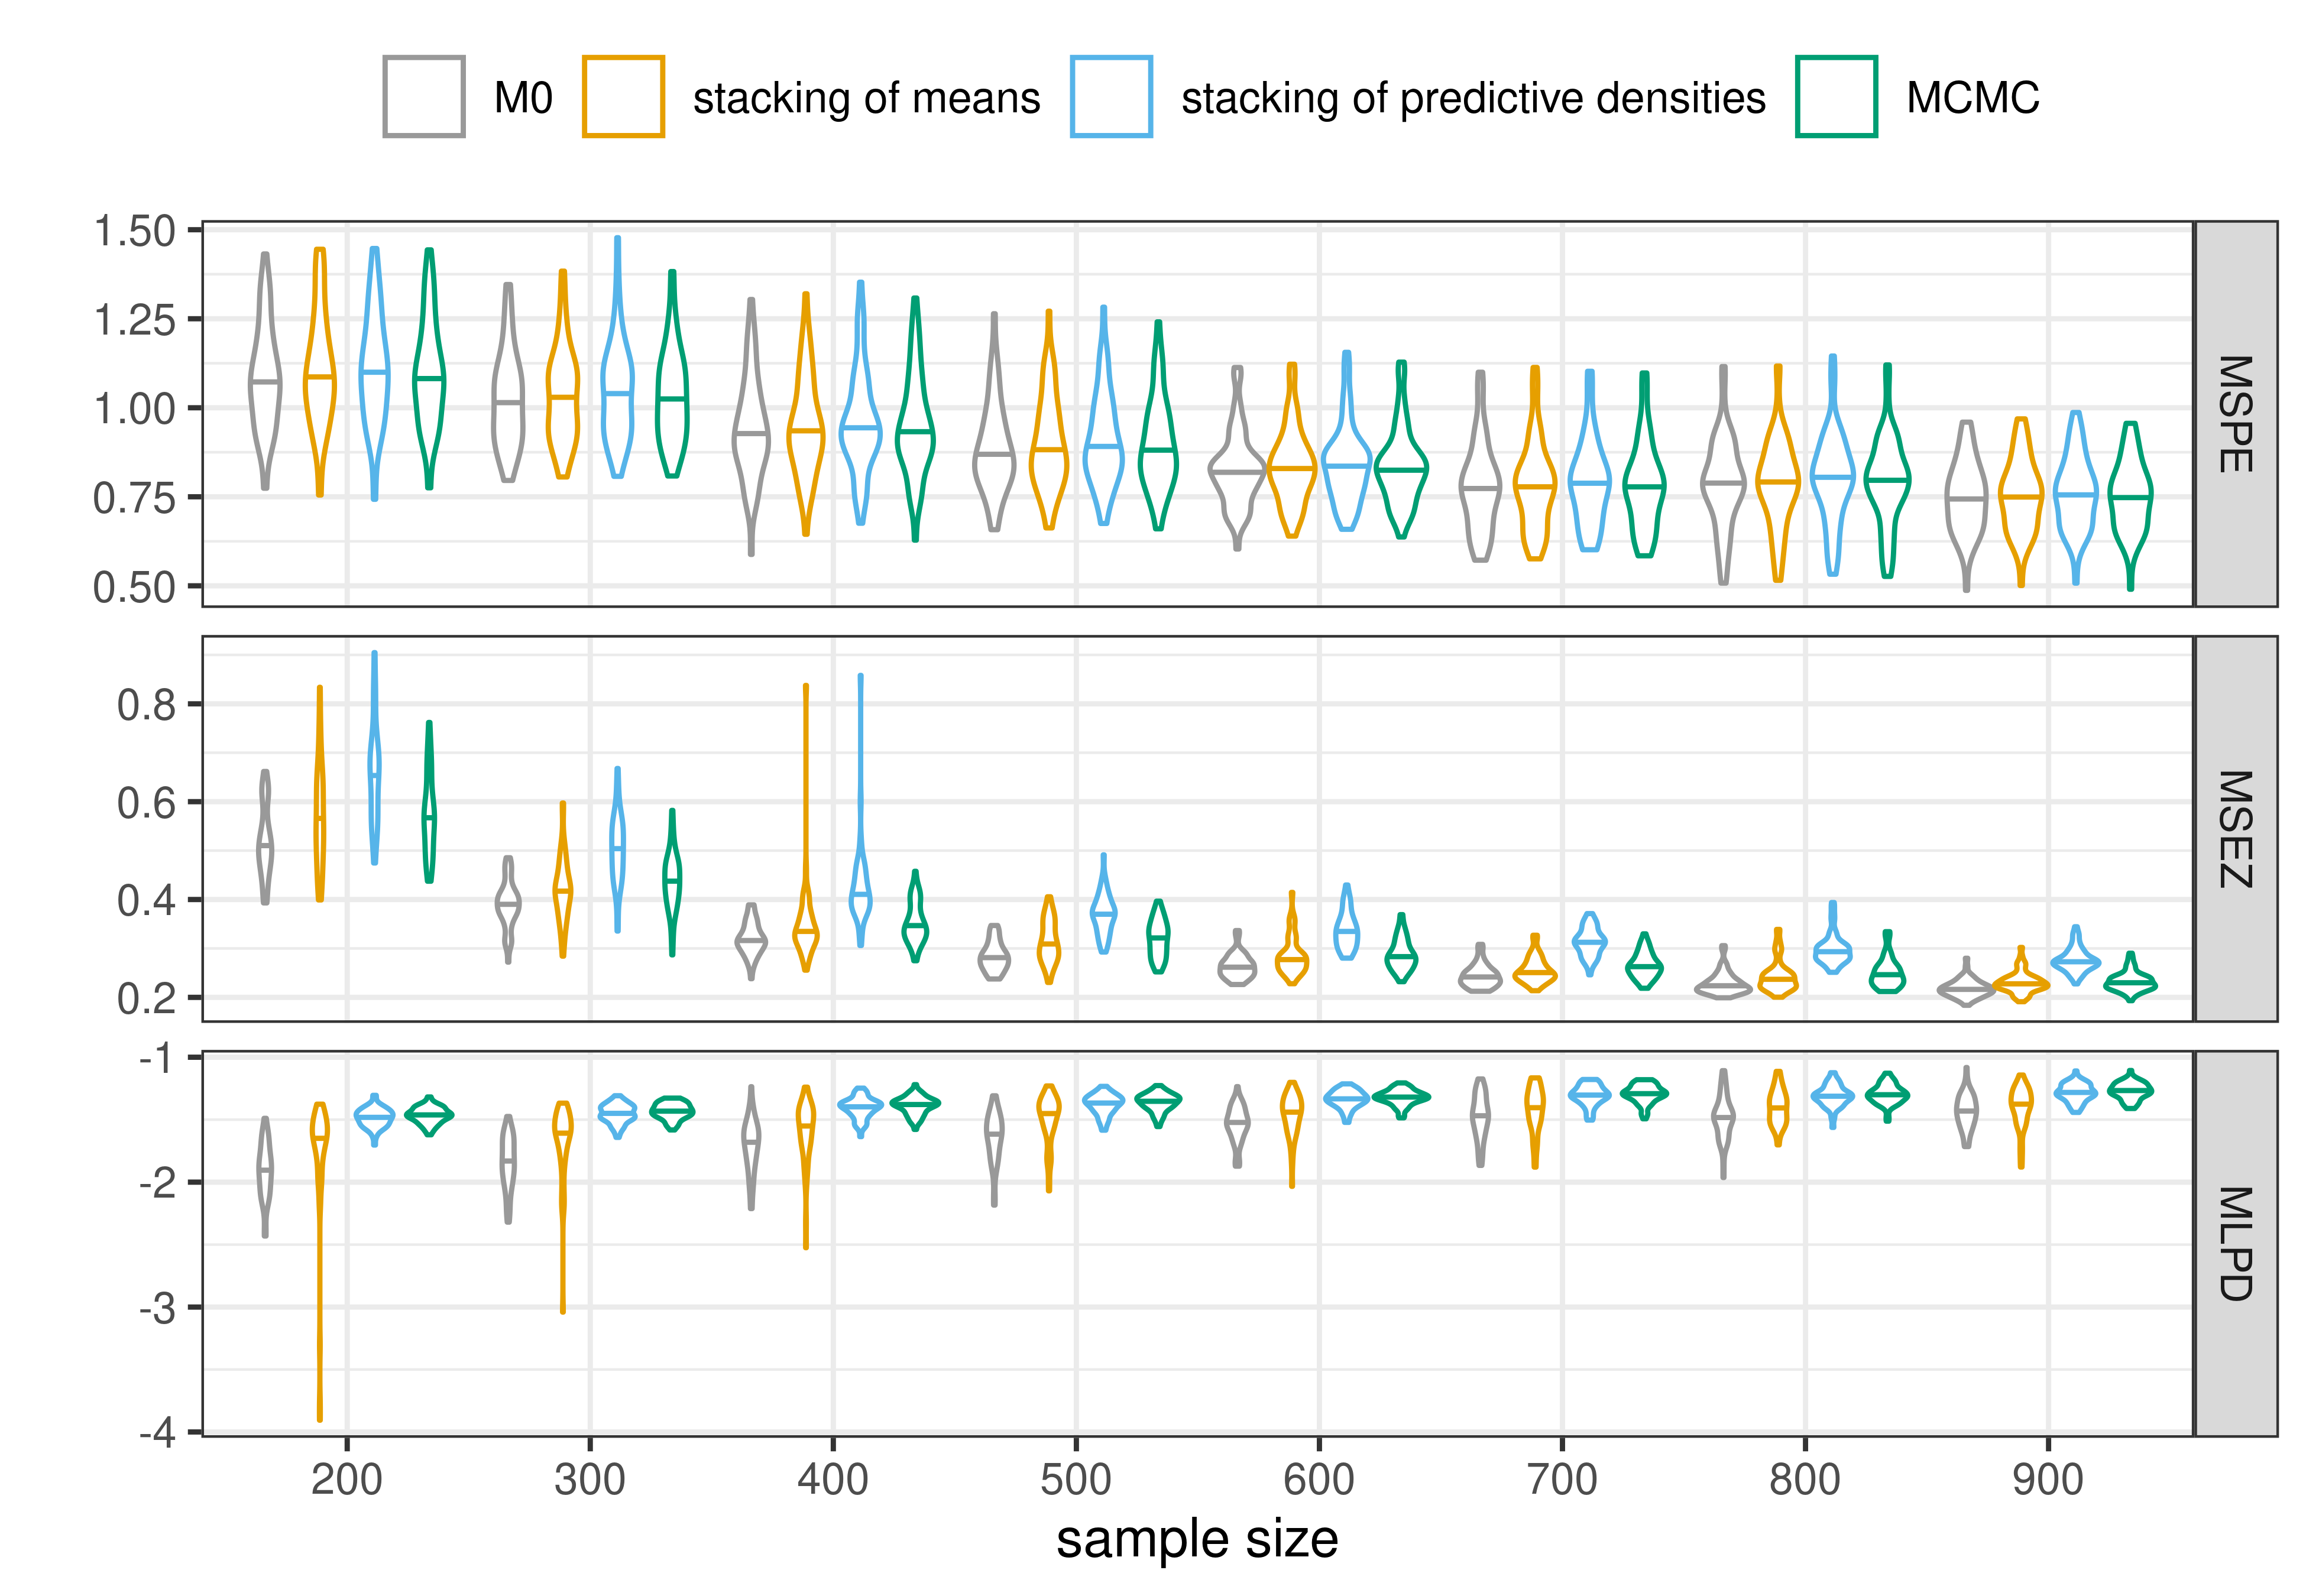Click the x-axis tick label 700

(1562, 1479)
